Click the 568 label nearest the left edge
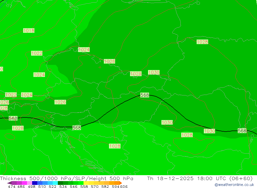This screenshot has width=257, height=188. click(13, 118)
